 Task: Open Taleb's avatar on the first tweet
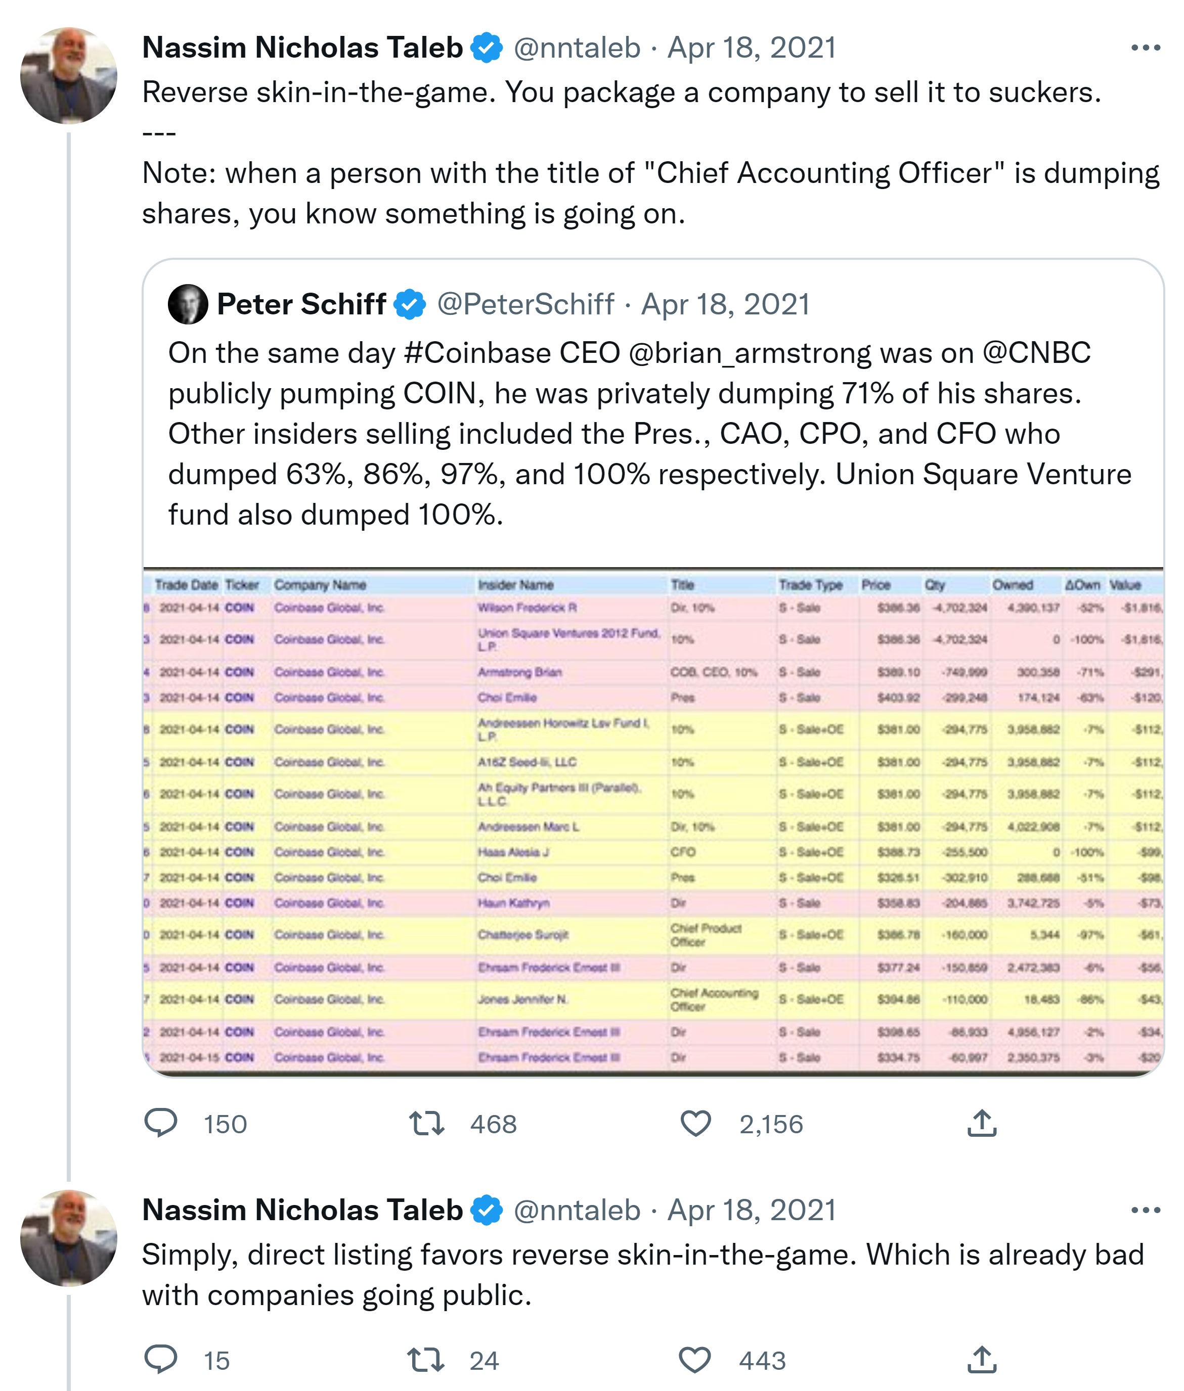pyautogui.click(x=68, y=75)
